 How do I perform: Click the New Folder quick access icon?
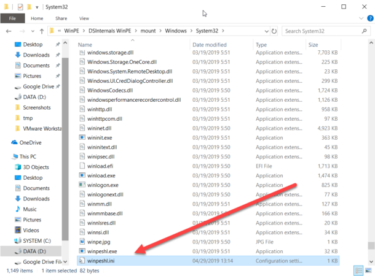[29, 7]
